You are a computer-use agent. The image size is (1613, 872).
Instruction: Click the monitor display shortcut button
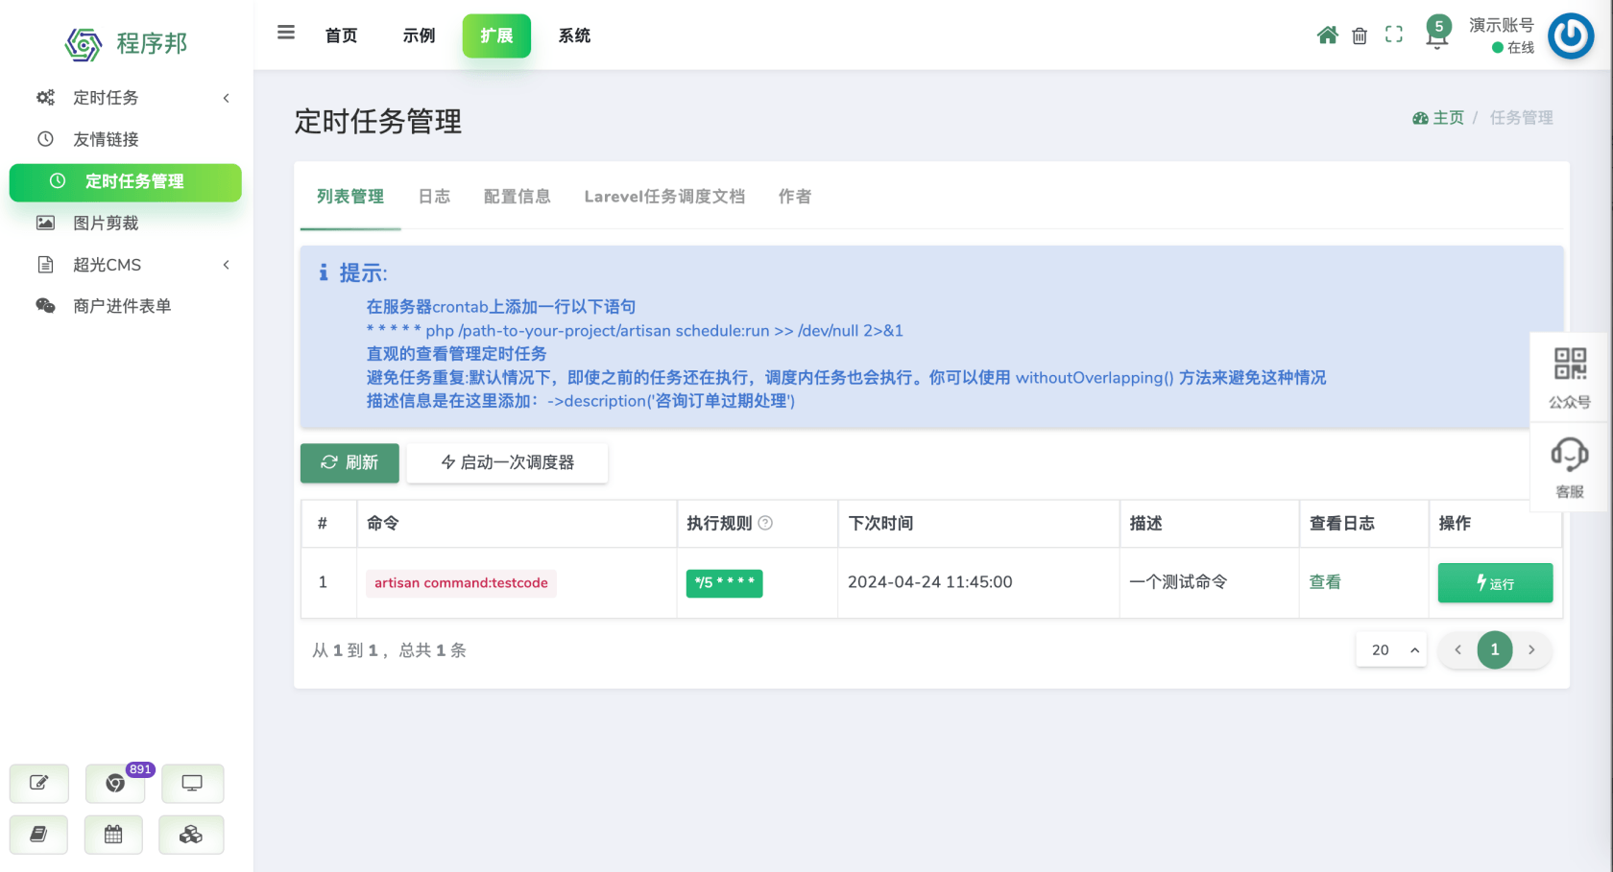click(x=192, y=783)
